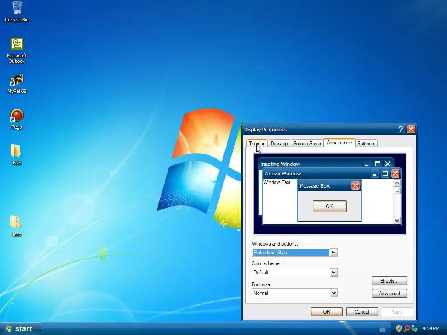Select the Microsoft Outlook desktop shortcut
Image resolution: width=447 pixels, height=335 pixels.
[17, 51]
